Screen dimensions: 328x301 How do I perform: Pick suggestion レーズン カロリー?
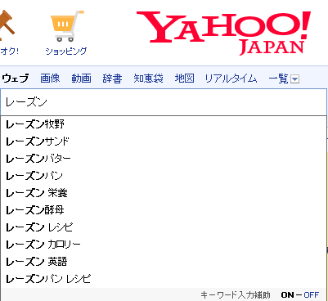pyautogui.click(x=164, y=245)
